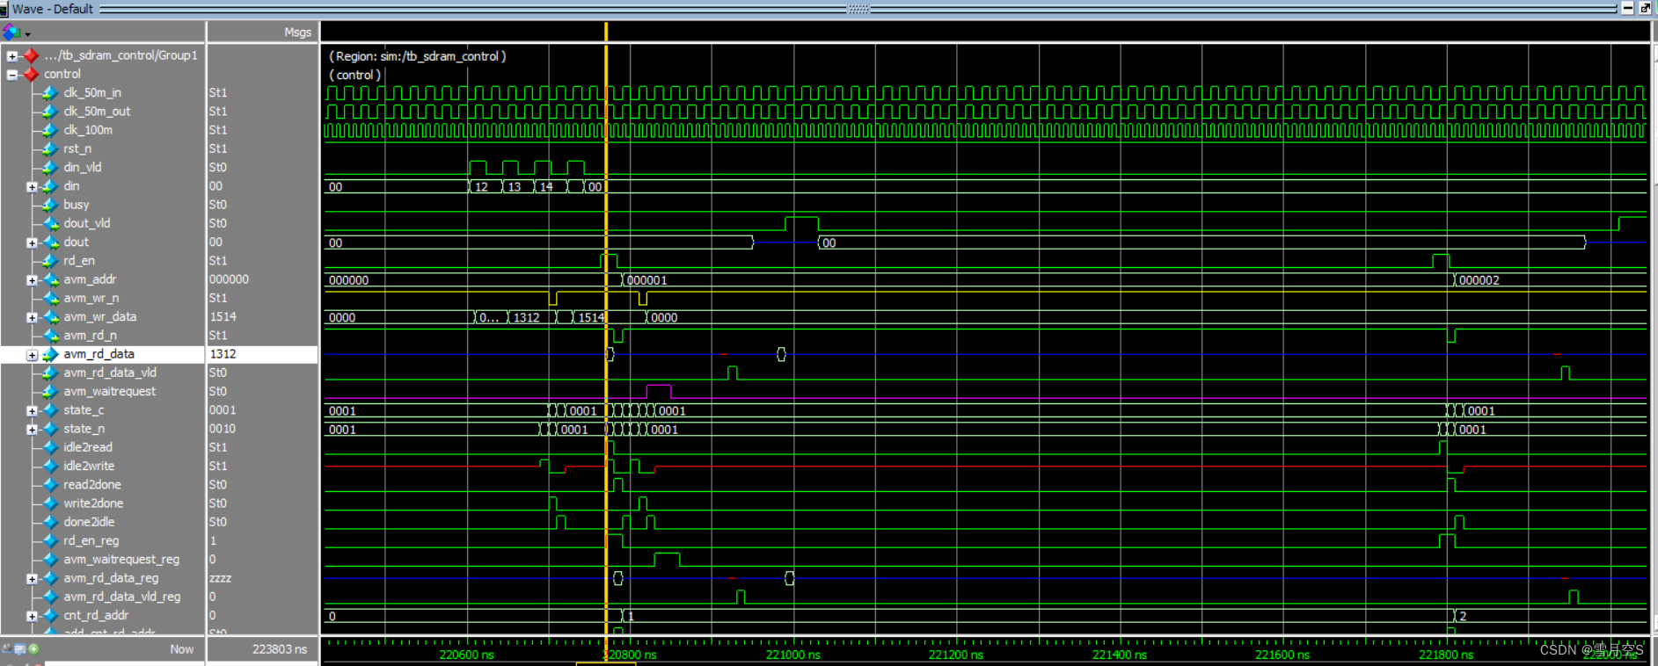1658x666 pixels.
Task: Select the idle2read signal icon
Action: point(50,448)
